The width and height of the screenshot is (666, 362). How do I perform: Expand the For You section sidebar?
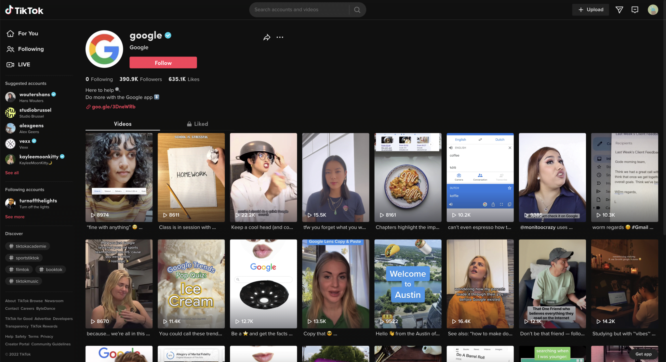pyautogui.click(x=28, y=33)
